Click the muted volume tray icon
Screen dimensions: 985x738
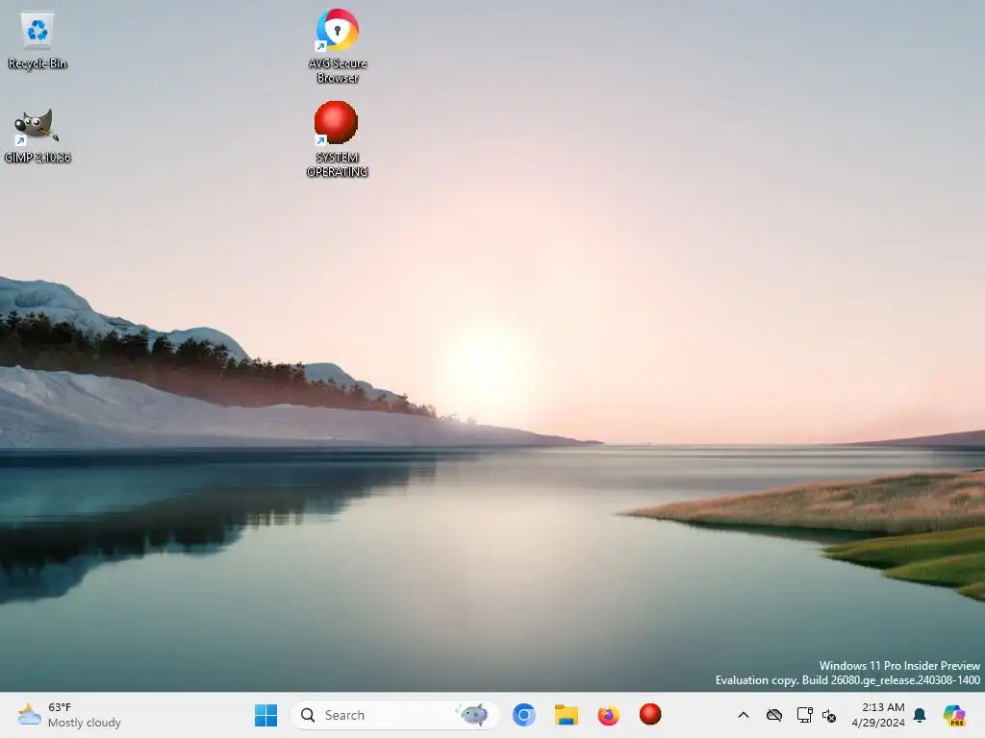829,715
